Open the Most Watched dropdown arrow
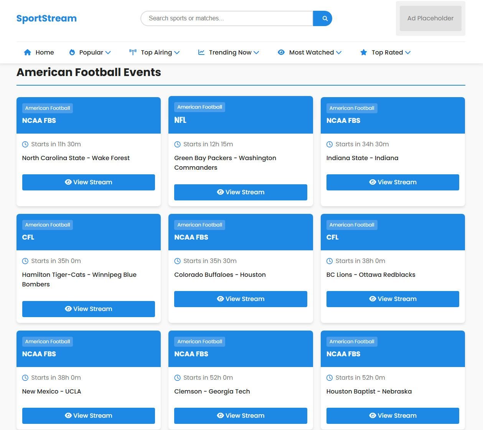The height and width of the screenshot is (430, 483). click(339, 53)
